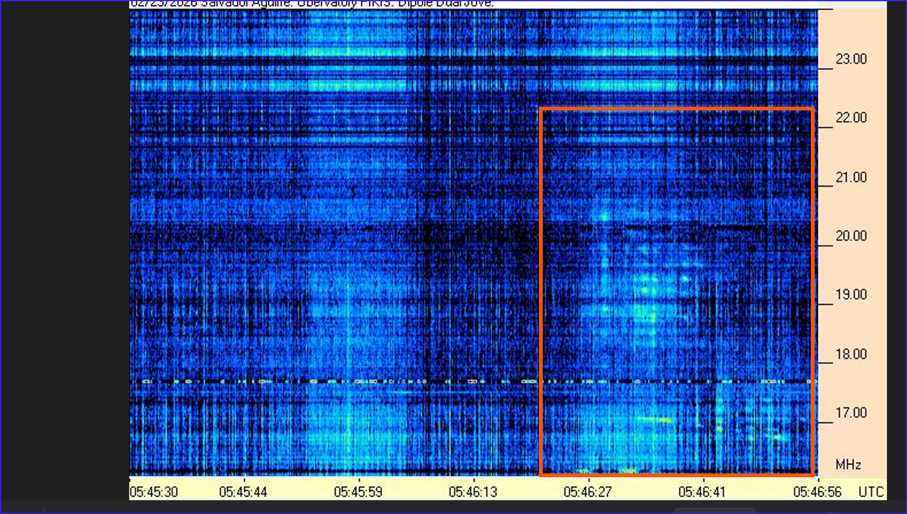The image size is (907, 514).
Task: Pick the 05:46:41 time marker
Action: point(702,492)
